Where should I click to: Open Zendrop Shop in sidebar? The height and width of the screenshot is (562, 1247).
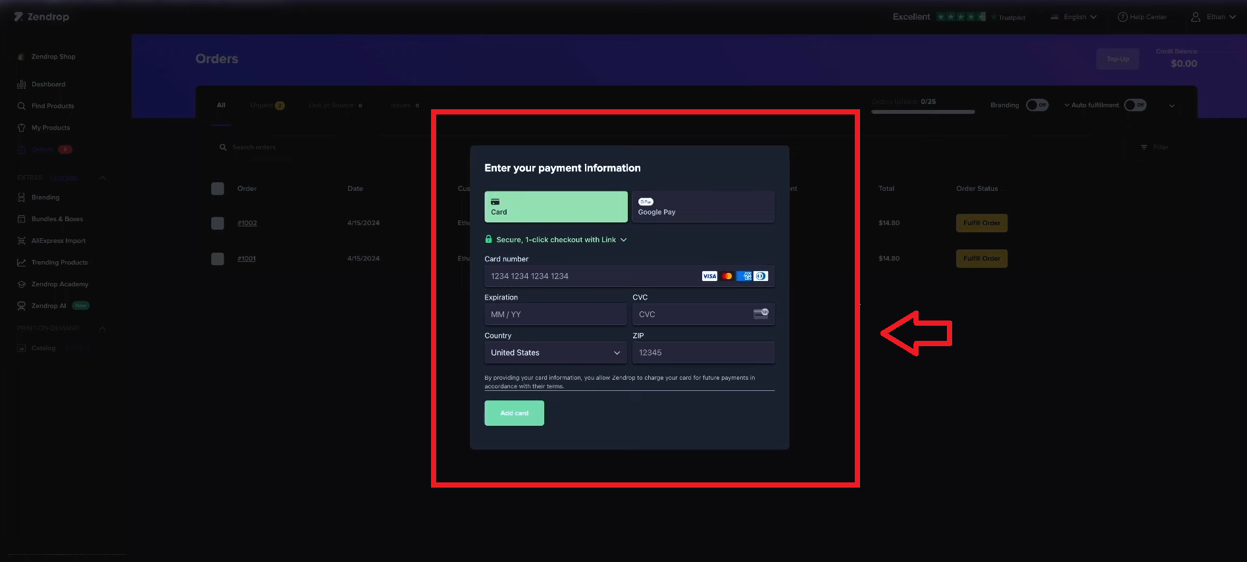point(47,57)
